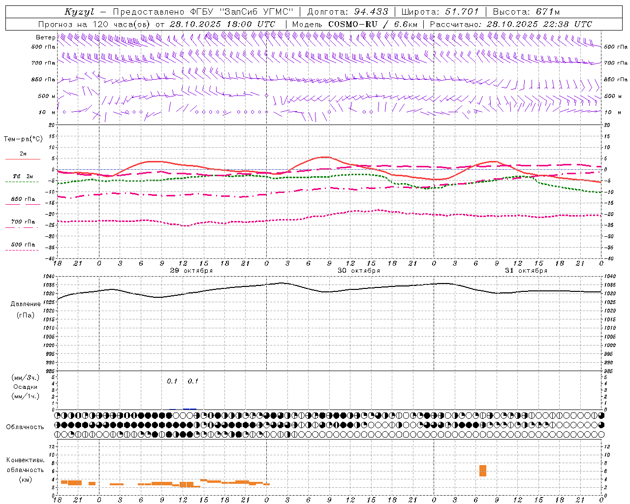630x504 pixels.
Task: Click the "Долгота: 94.433" longitude value
Action: coord(347,12)
